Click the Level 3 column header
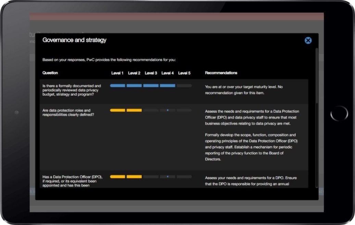 point(151,73)
